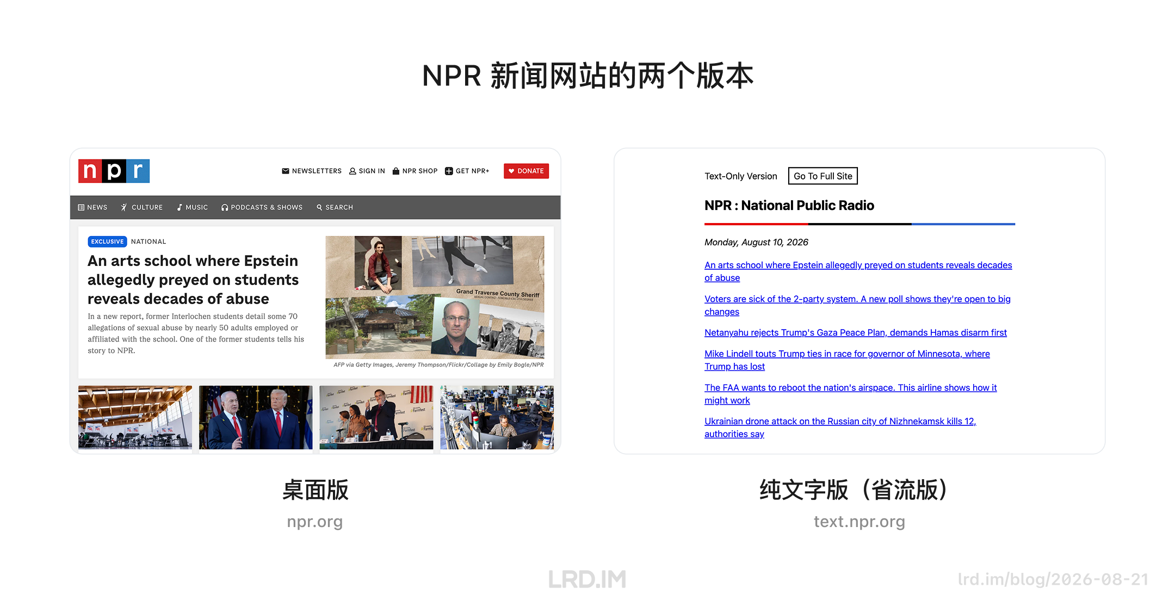Click the text.npr.org caption
1175x607 pixels.
point(859,522)
